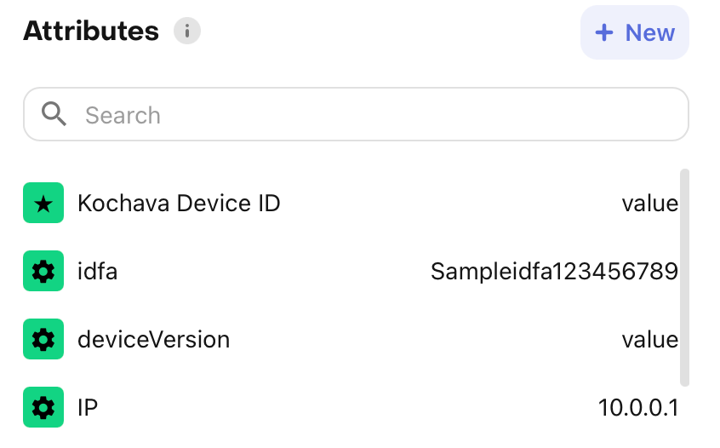Select the Kochava Device ID attribute

tap(179, 204)
